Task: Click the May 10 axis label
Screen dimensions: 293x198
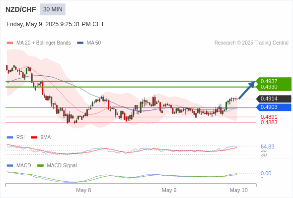Action: 239,190
